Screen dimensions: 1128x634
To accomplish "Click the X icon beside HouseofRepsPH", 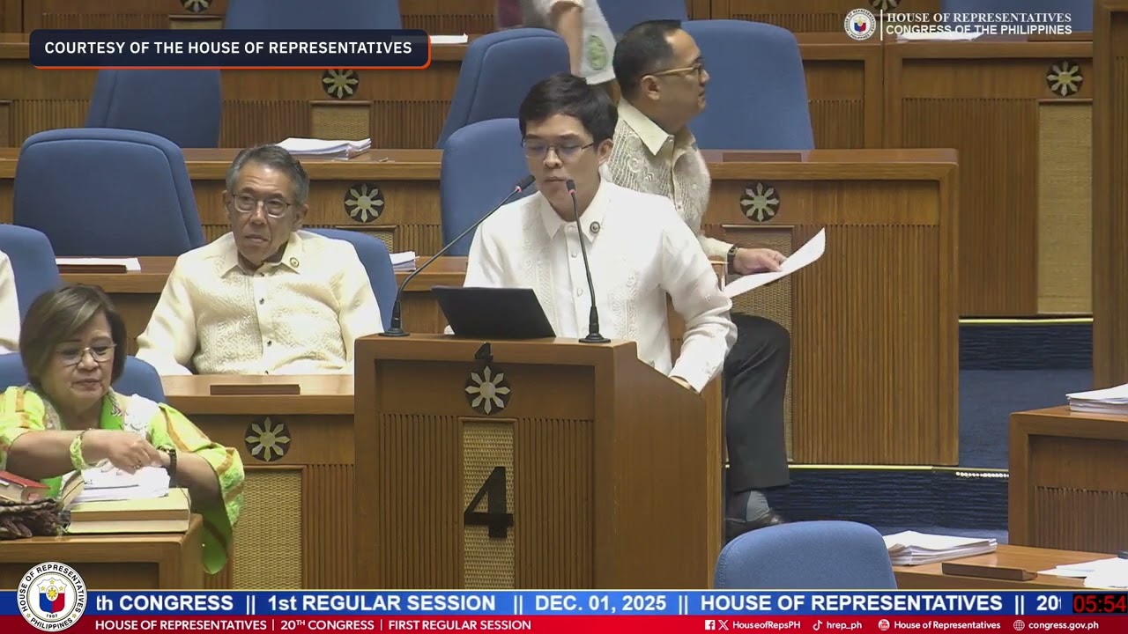I will coord(724,625).
